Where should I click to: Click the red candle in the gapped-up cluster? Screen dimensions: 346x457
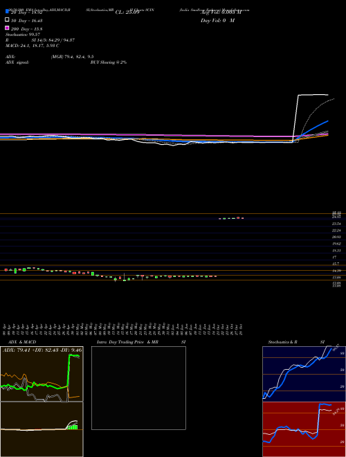tap(238, 217)
